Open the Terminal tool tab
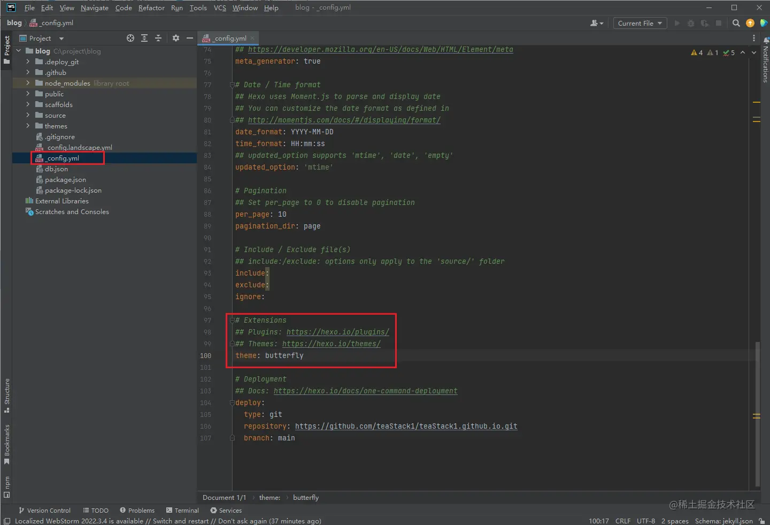 (x=182, y=511)
